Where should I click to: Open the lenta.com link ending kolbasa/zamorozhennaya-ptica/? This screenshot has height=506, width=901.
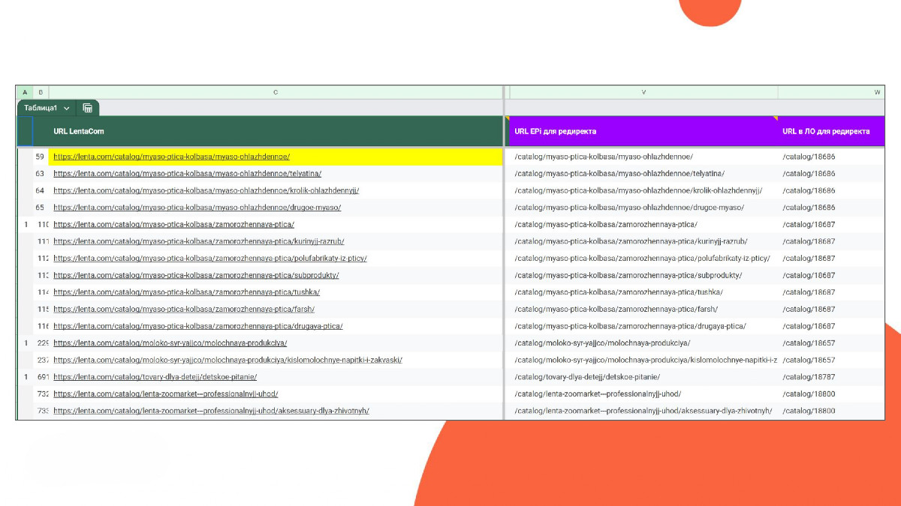tap(173, 224)
